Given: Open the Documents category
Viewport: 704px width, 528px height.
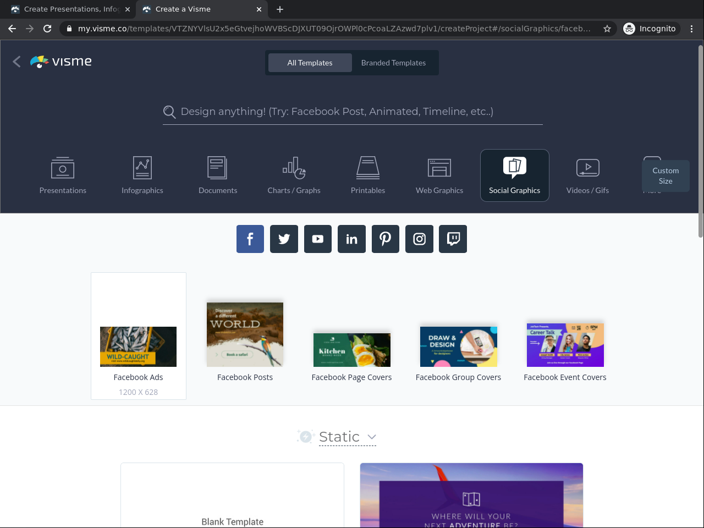Looking at the screenshot, I should (x=218, y=175).
